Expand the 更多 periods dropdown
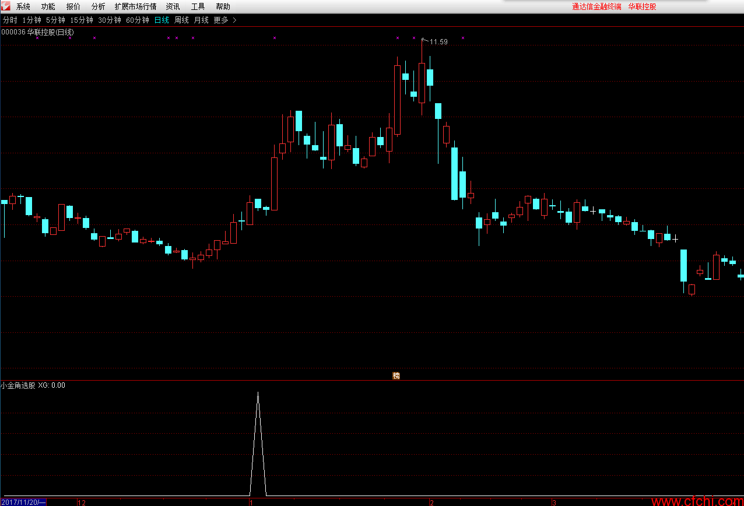The width and height of the screenshot is (744, 506). pyautogui.click(x=225, y=20)
